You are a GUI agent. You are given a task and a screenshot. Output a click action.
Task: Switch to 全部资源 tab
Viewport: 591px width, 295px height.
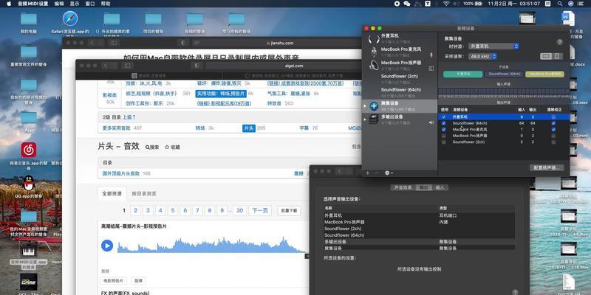click(112, 194)
